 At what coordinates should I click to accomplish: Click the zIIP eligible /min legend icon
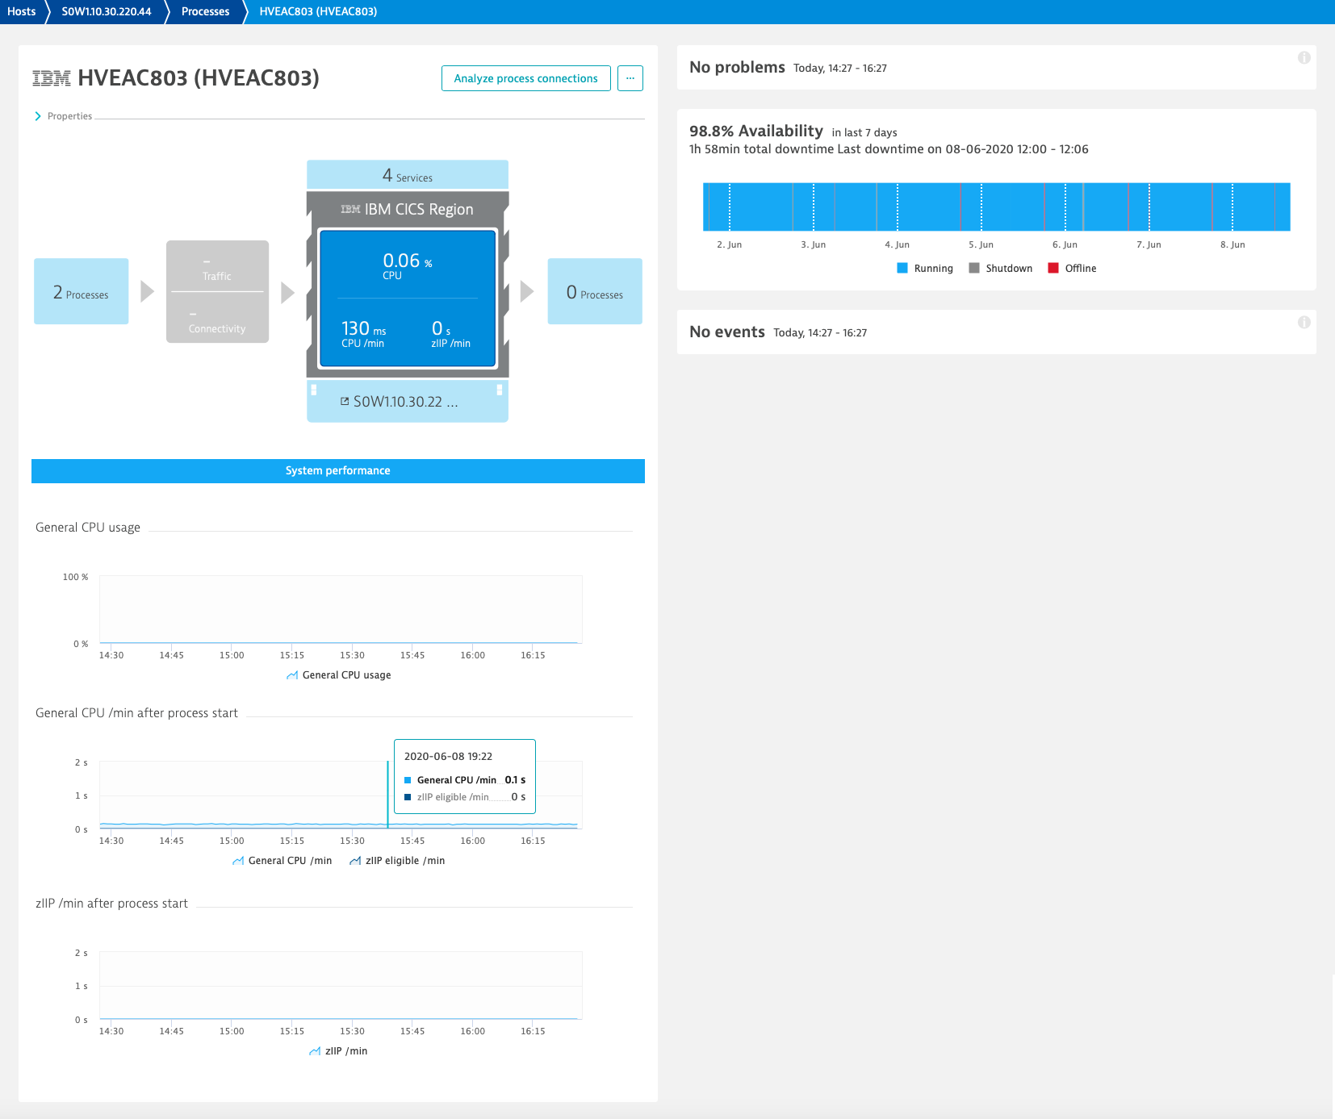(x=355, y=861)
